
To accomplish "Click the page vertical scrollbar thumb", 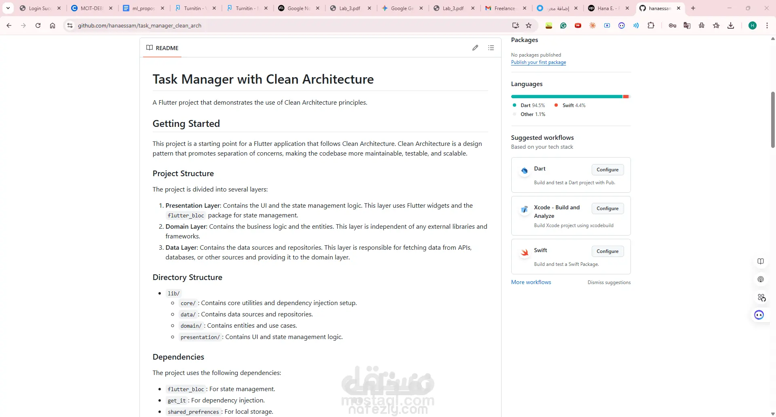I will tap(773, 120).
